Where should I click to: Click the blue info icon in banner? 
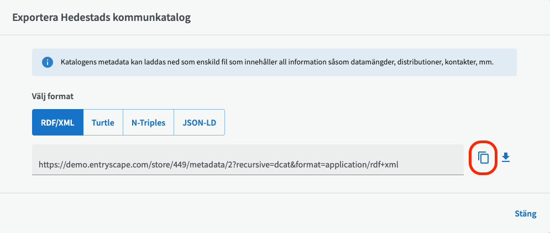[x=48, y=62]
